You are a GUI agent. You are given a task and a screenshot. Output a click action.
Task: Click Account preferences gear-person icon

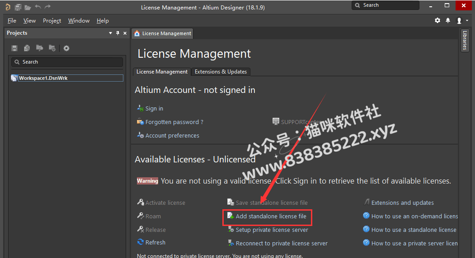[x=140, y=135]
